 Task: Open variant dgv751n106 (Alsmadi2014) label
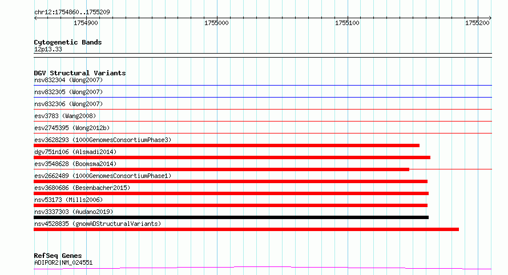pyautogui.click(x=75, y=152)
